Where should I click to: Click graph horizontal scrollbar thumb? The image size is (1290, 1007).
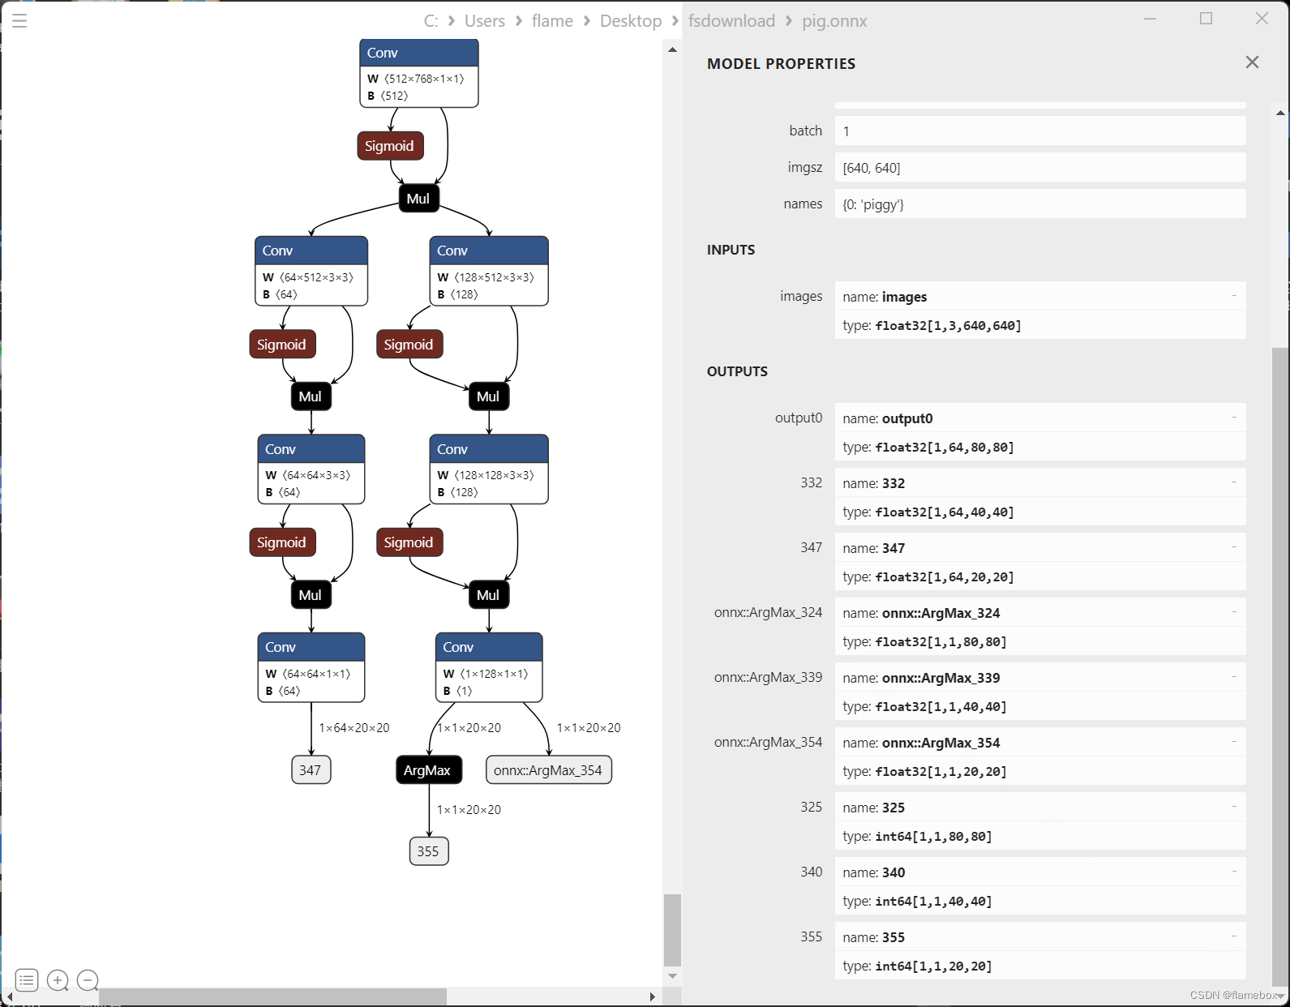[272, 996]
